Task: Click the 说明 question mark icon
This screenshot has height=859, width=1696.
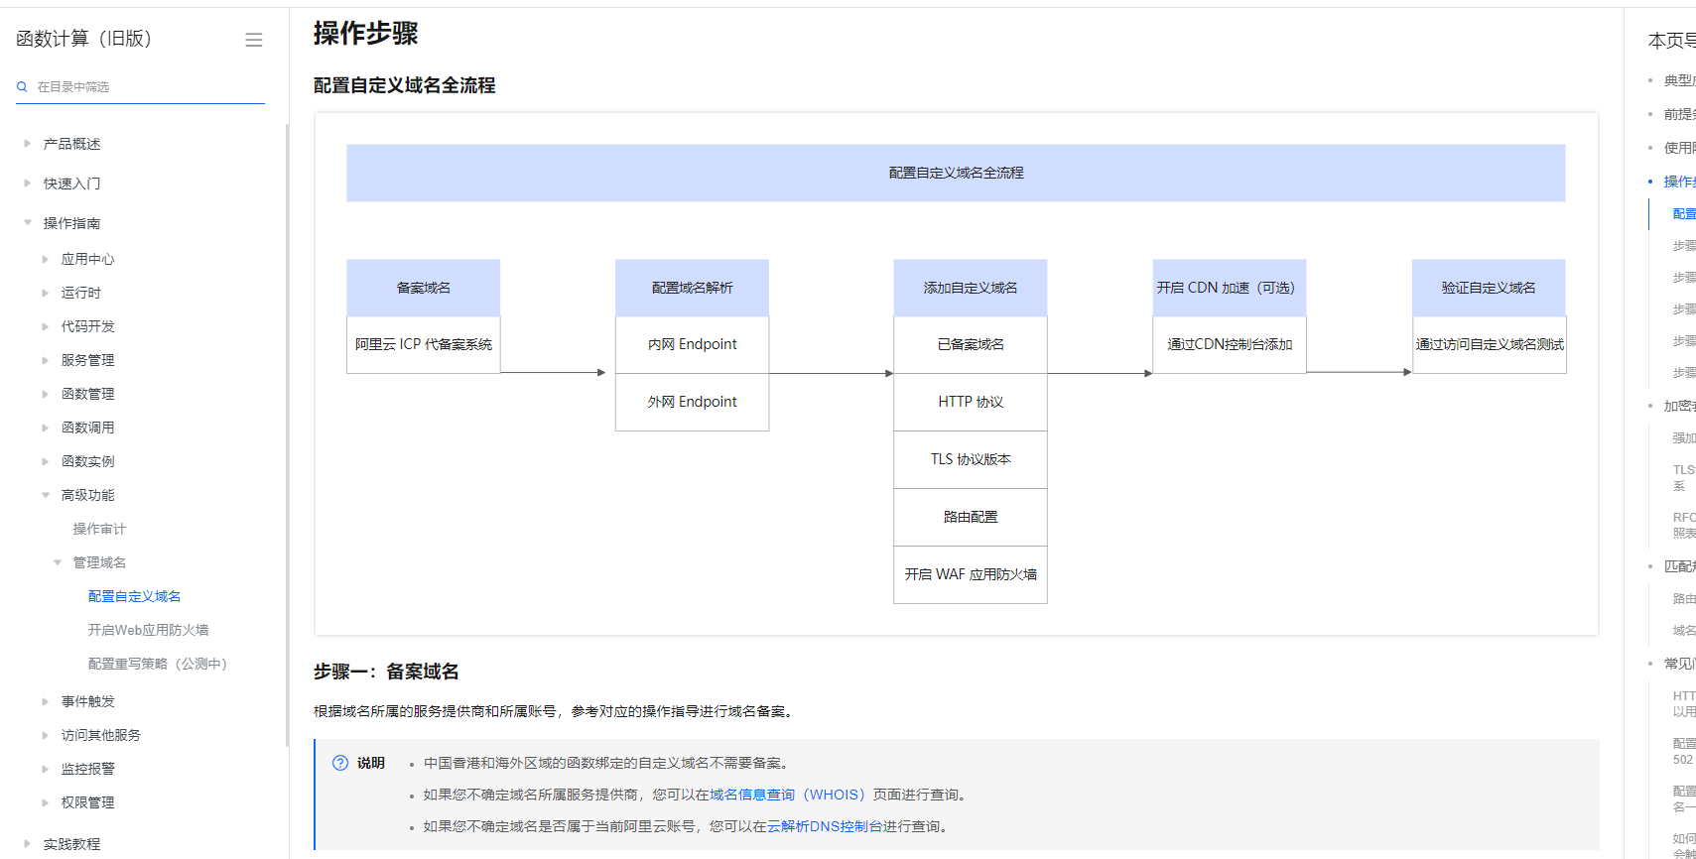Action: (x=340, y=763)
